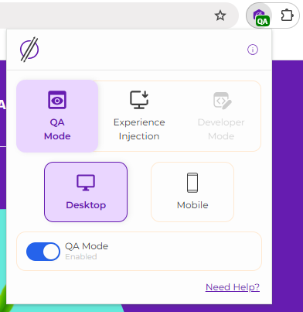Screen dimensions: 303x312
Task: Choose the Desktop device option
Action: point(86,192)
